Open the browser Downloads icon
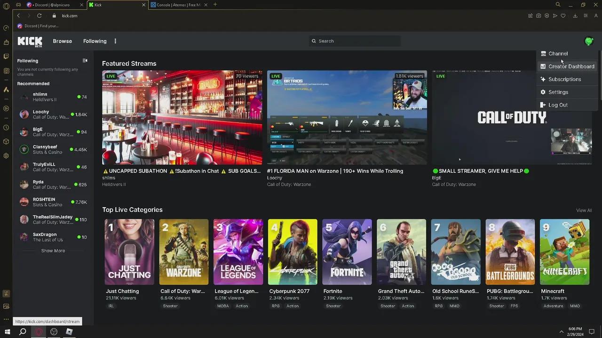This screenshot has height=338, width=602. click(x=575, y=15)
